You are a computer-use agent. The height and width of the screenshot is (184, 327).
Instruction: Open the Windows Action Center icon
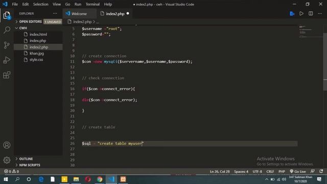[319, 179]
